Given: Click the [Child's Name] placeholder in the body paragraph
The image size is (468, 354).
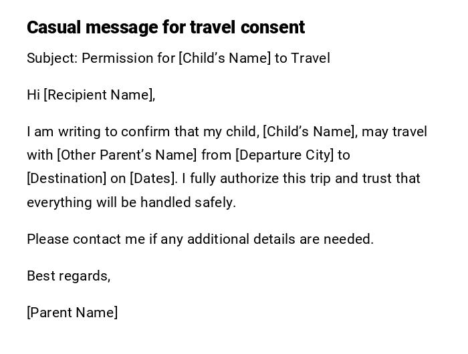Looking at the screenshot, I should [x=310, y=132].
